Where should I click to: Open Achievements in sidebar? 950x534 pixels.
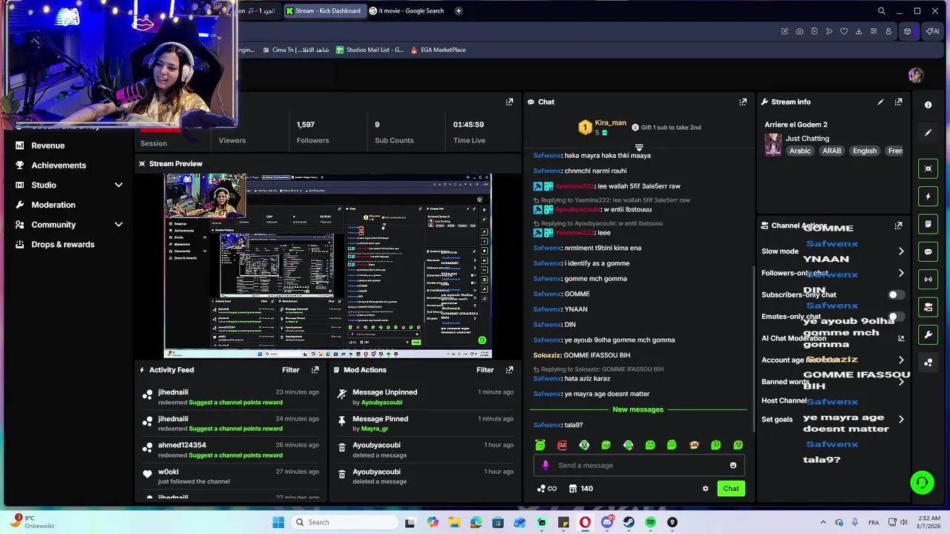(59, 165)
